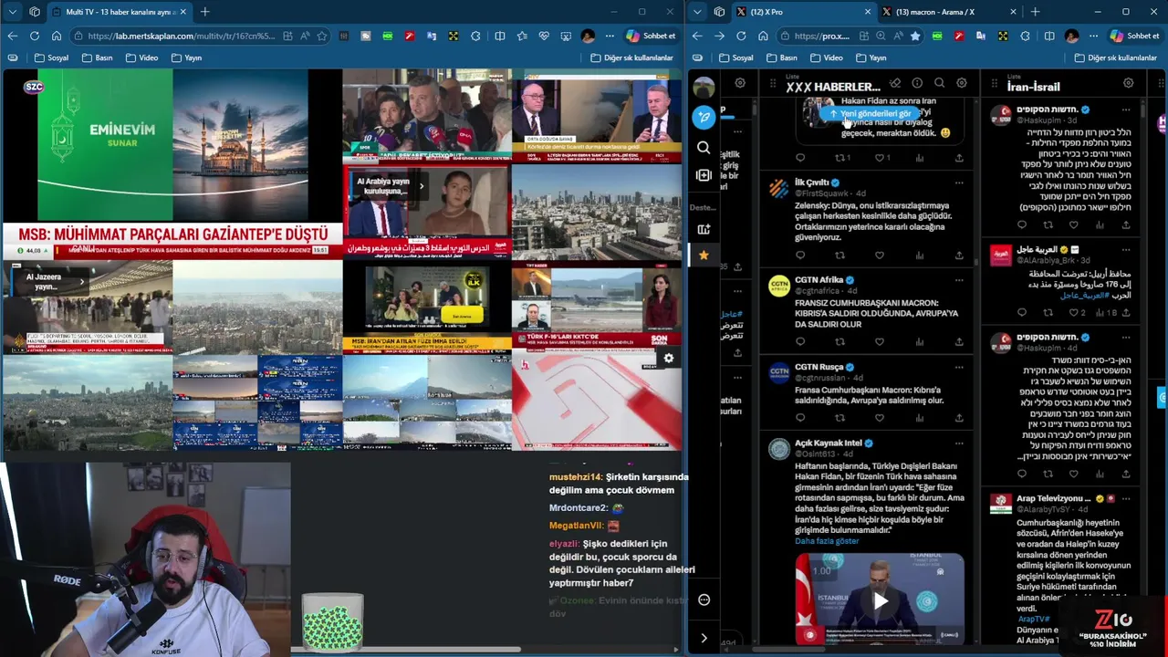The image size is (1168, 657).
Task: Open more options on CGTN Rusça post
Action: point(959,367)
